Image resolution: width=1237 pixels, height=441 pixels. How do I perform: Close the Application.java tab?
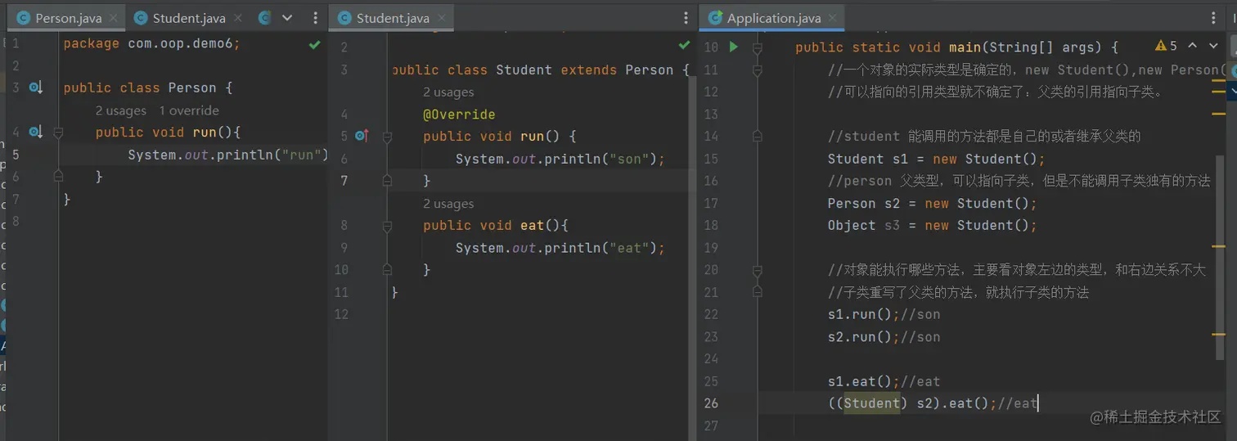click(833, 18)
